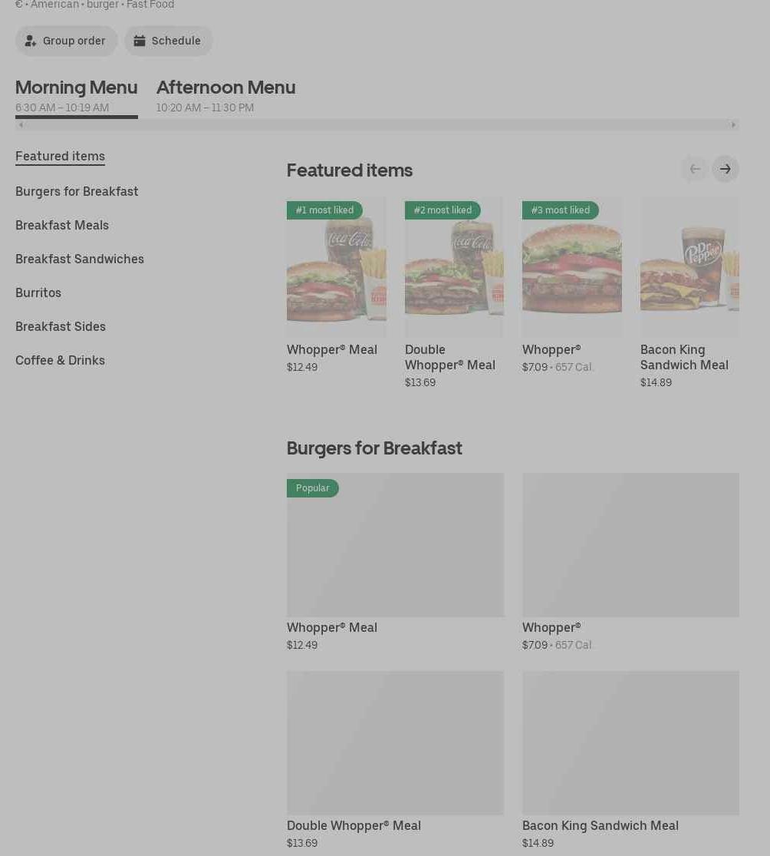Click the Featured items sidebar link
Screen dimensions: 770x856
pyautogui.click(x=60, y=156)
